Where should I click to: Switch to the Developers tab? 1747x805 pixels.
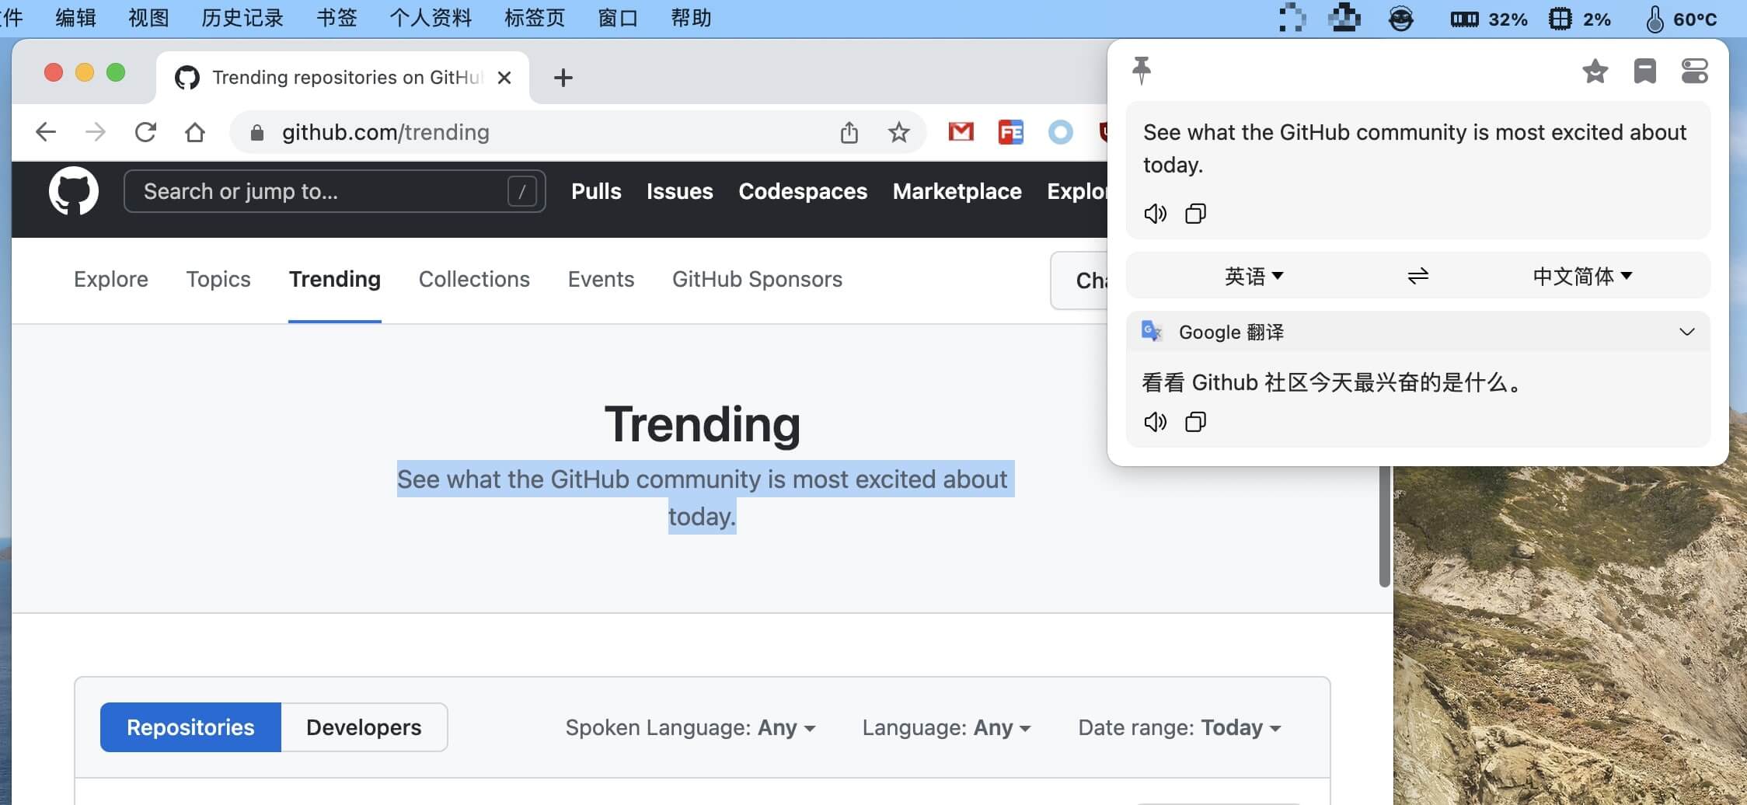click(x=364, y=728)
